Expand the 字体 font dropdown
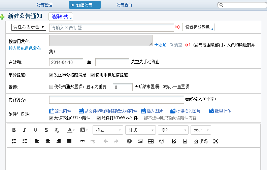The height and width of the screenshot is (170, 267). [x=173, y=130]
